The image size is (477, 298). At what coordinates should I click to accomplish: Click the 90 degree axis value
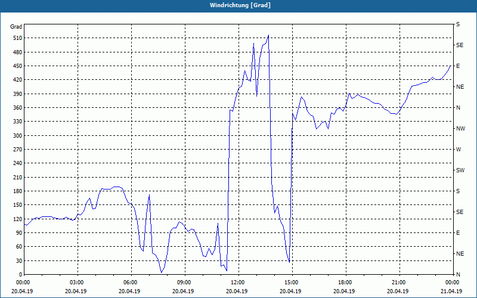coord(18,233)
